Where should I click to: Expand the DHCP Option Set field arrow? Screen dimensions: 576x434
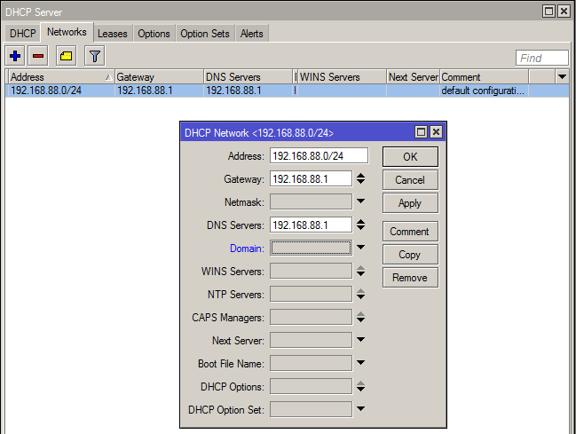coord(360,408)
